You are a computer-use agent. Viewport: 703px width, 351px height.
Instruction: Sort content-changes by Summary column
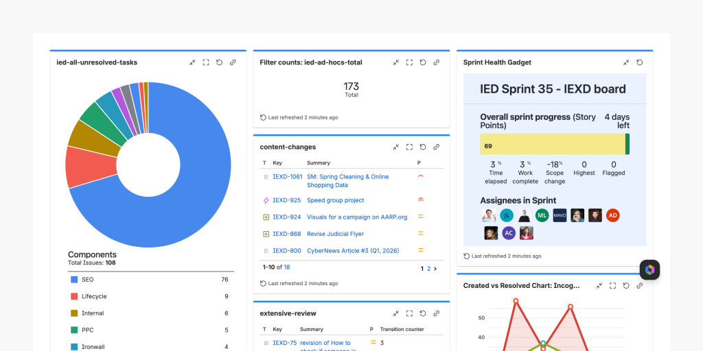tap(319, 163)
